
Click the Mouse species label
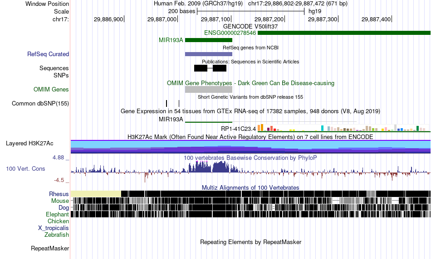point(60,201)
